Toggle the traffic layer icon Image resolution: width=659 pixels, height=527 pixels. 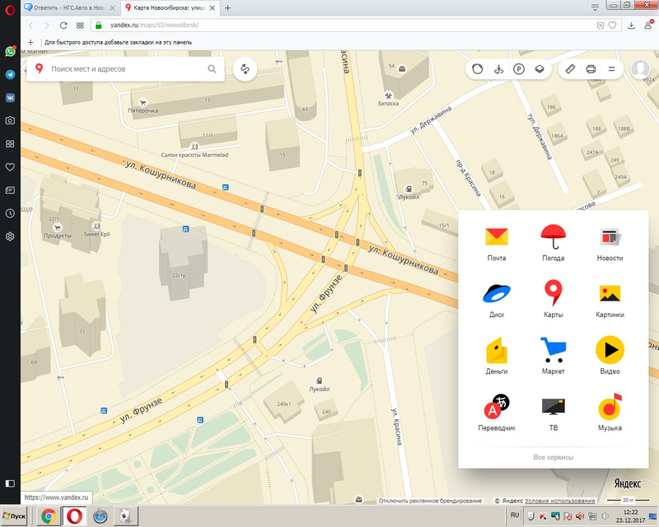pyautogui.click(x=476, y=70)
